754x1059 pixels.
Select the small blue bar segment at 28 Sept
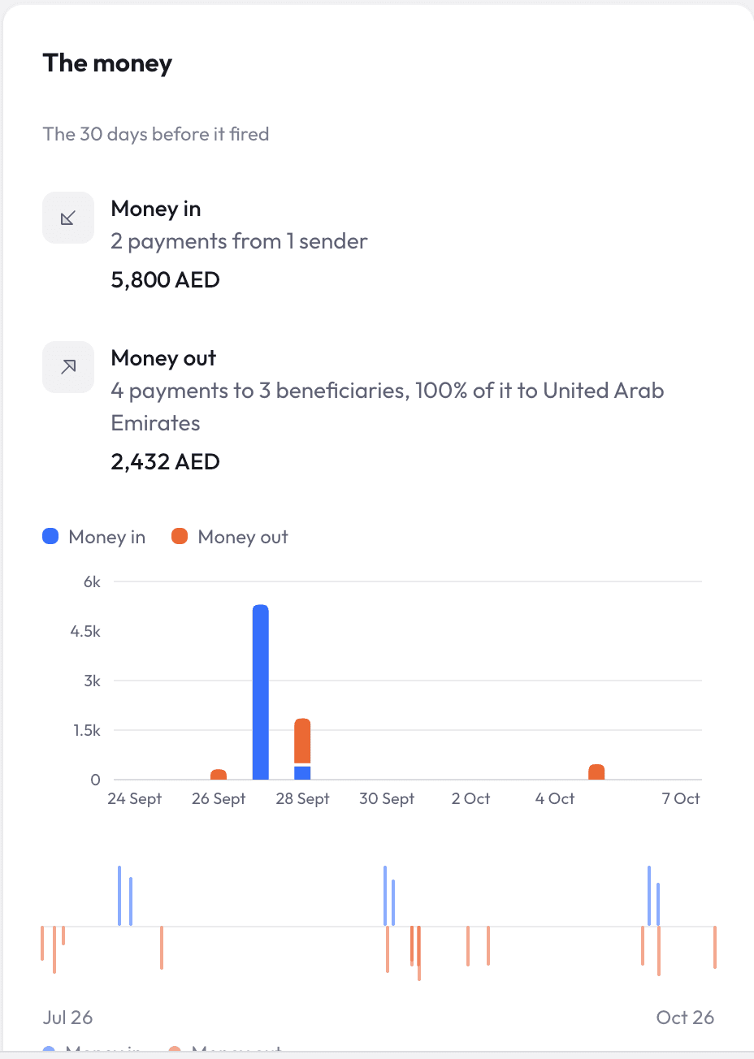pos(302,773)
